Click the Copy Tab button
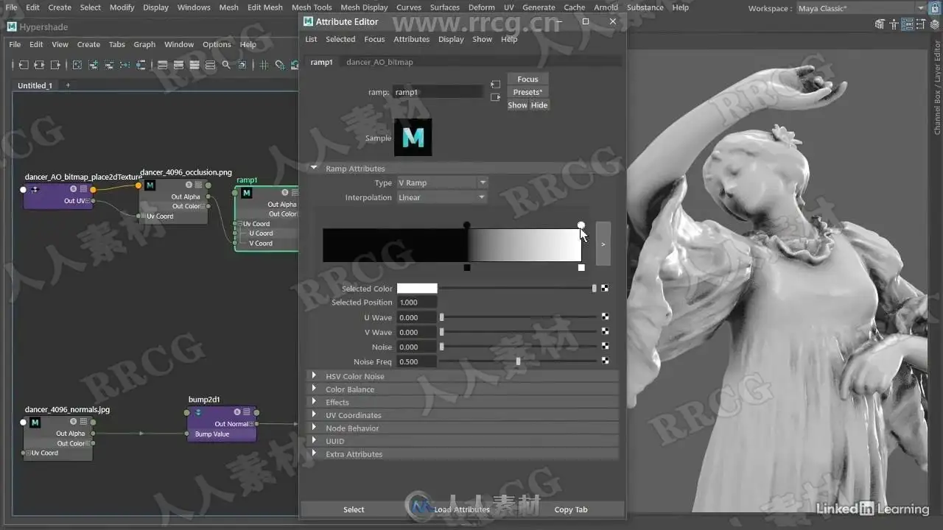The height and width of the screenshot is (530, 943). point(571,509)
